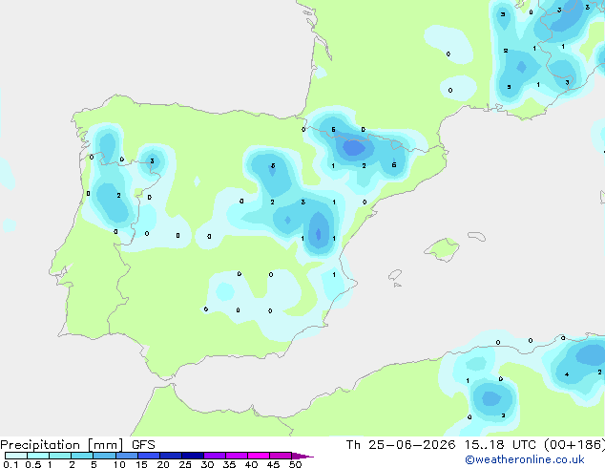
Task: Click the 'Precipitation [mm]' title text
Action: pyautogui.click(x=62, y=445)
